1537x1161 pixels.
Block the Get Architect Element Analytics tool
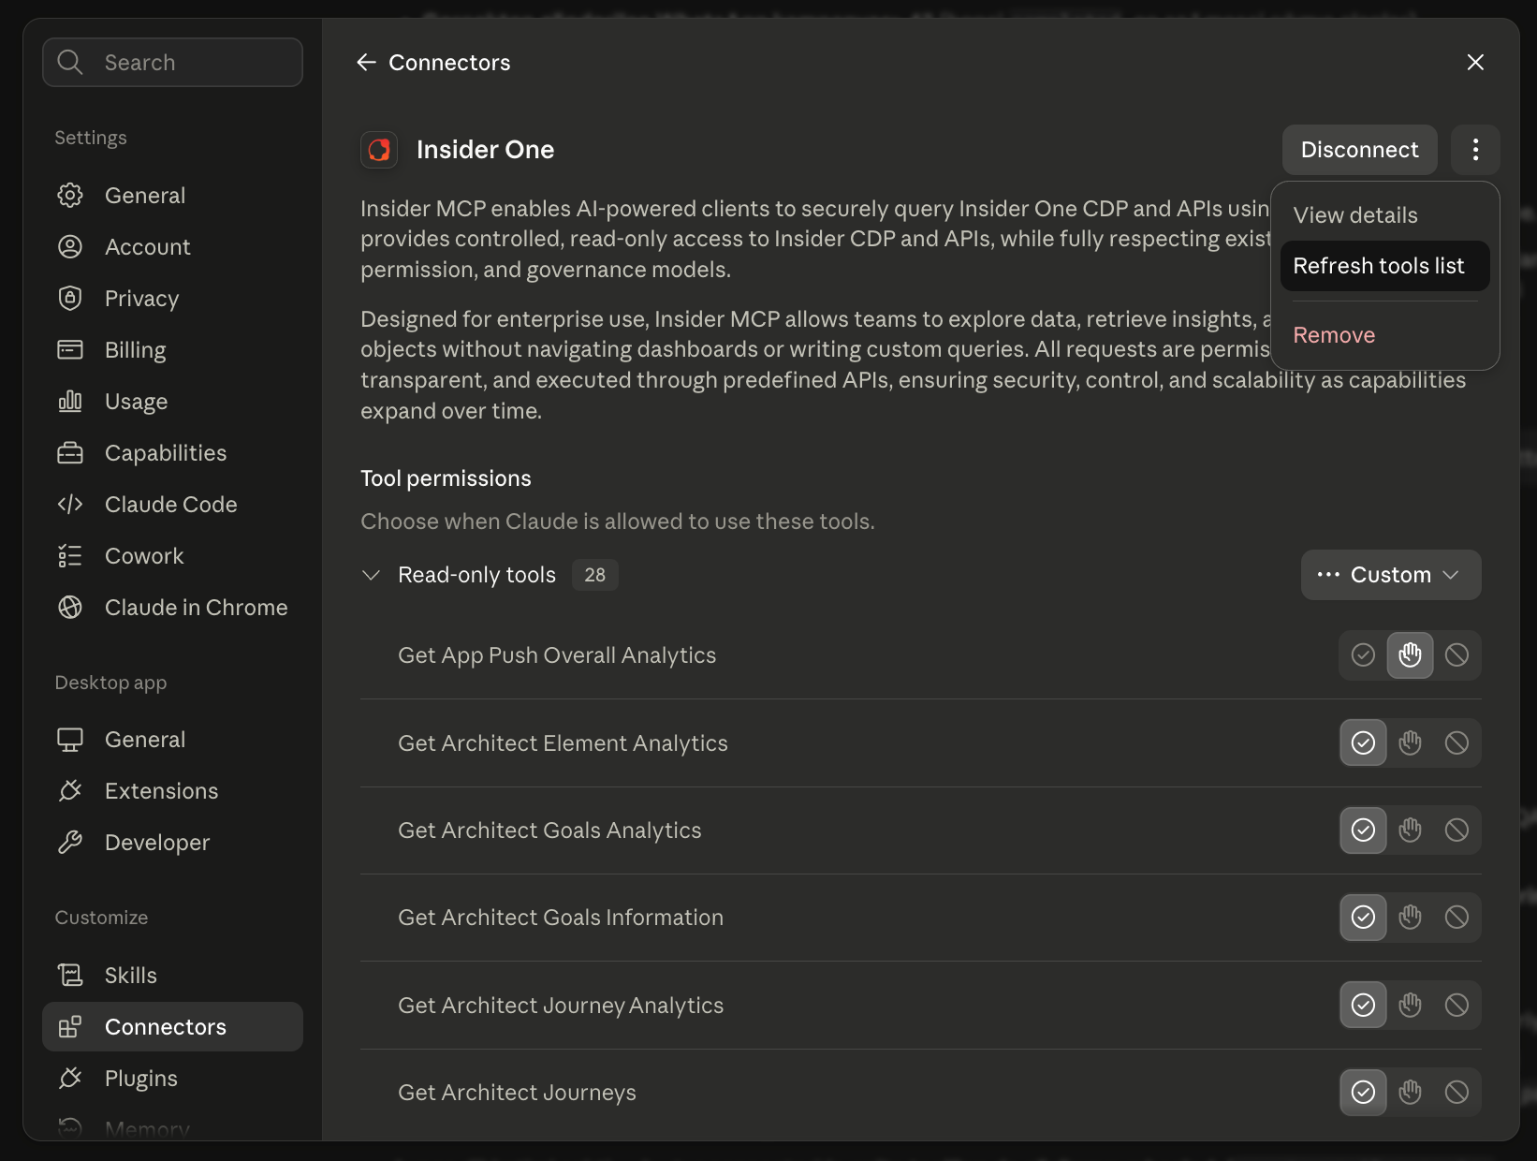point(1456,742)
